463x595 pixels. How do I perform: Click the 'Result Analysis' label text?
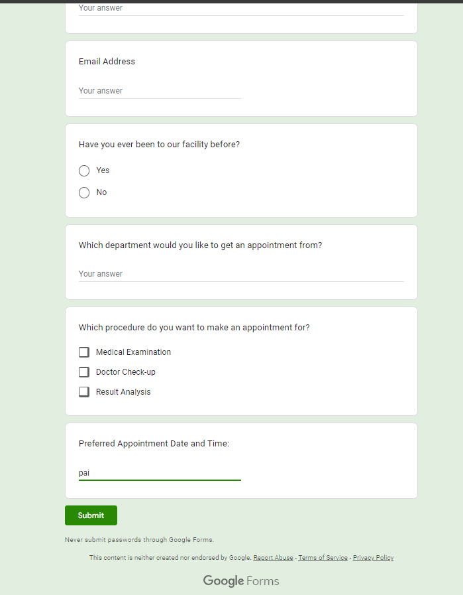123,392
